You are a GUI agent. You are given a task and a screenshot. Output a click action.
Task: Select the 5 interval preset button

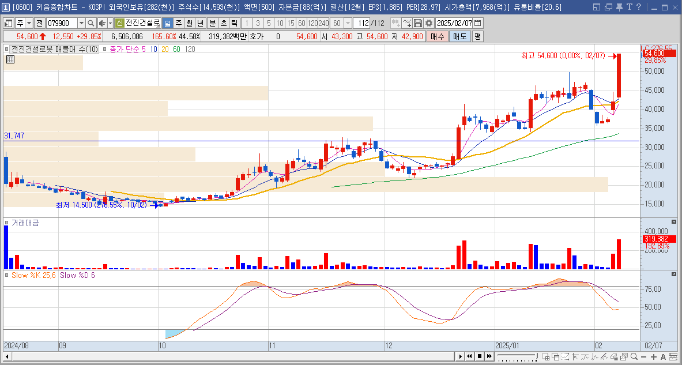click(269, 23)
